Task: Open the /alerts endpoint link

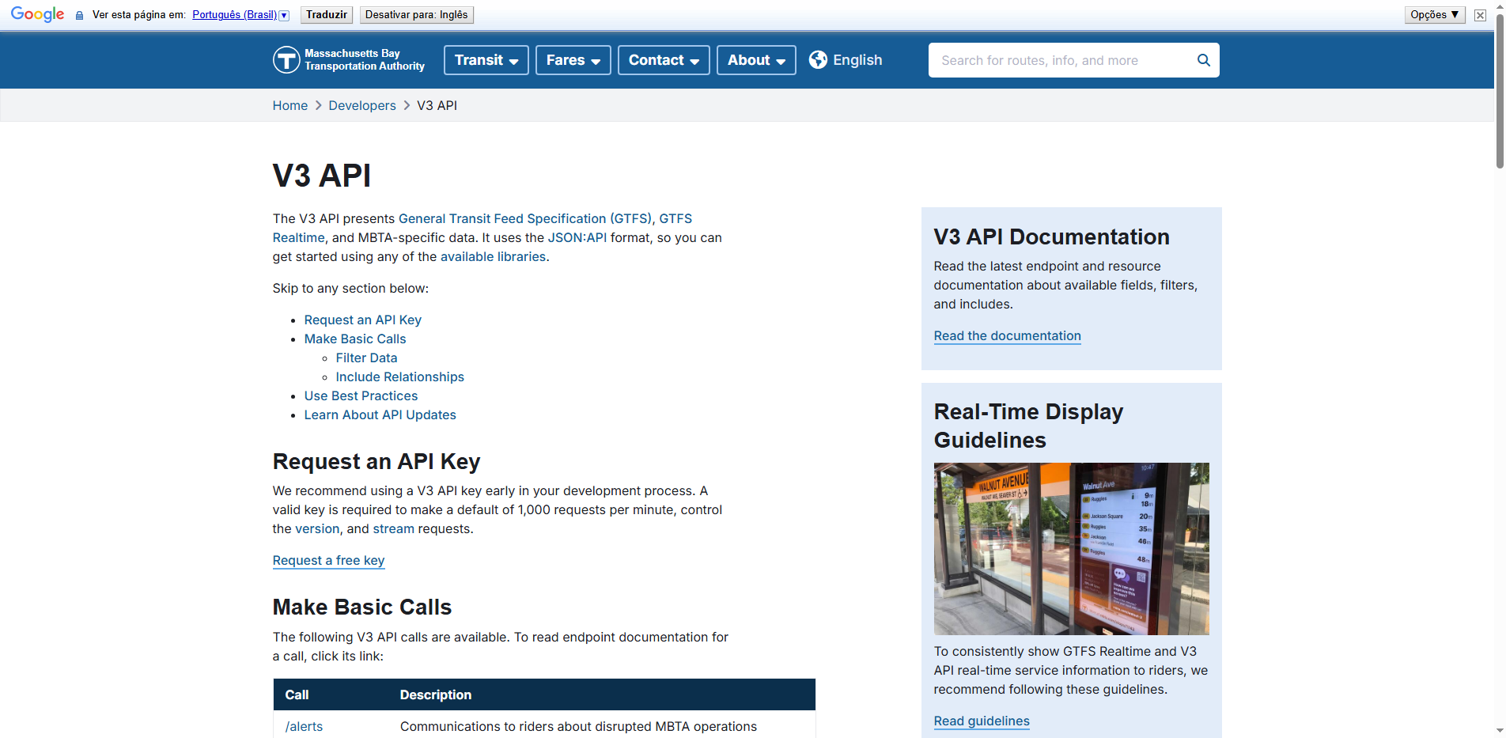Action: (305, 726)
